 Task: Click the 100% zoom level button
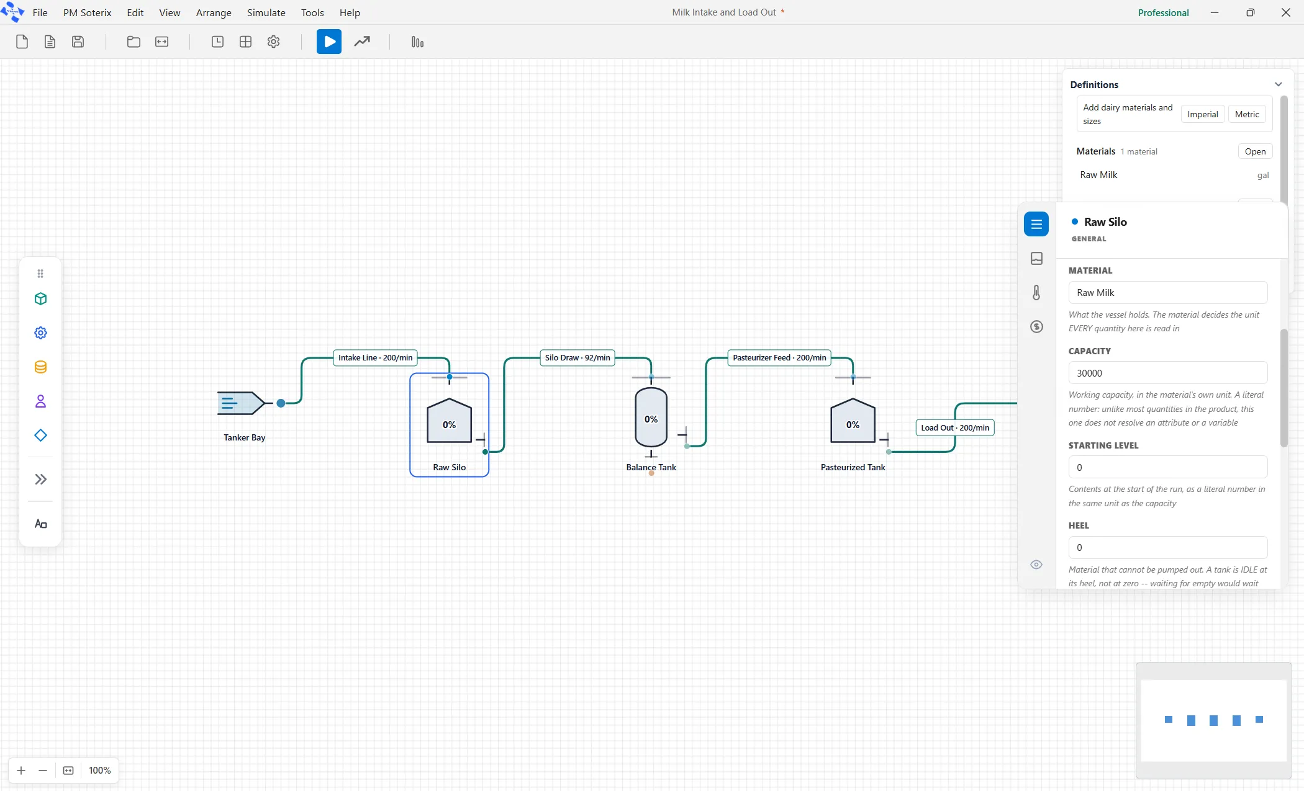click(99, 771)
